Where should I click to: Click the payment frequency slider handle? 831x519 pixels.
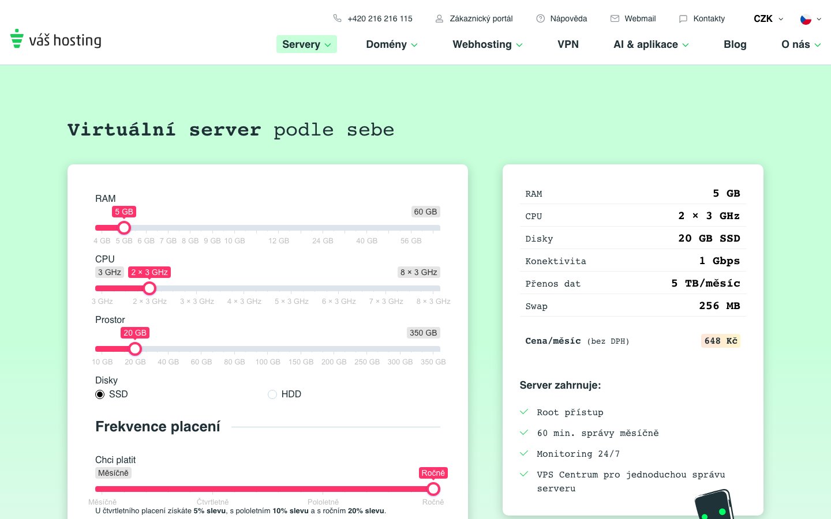click(433, 489)
